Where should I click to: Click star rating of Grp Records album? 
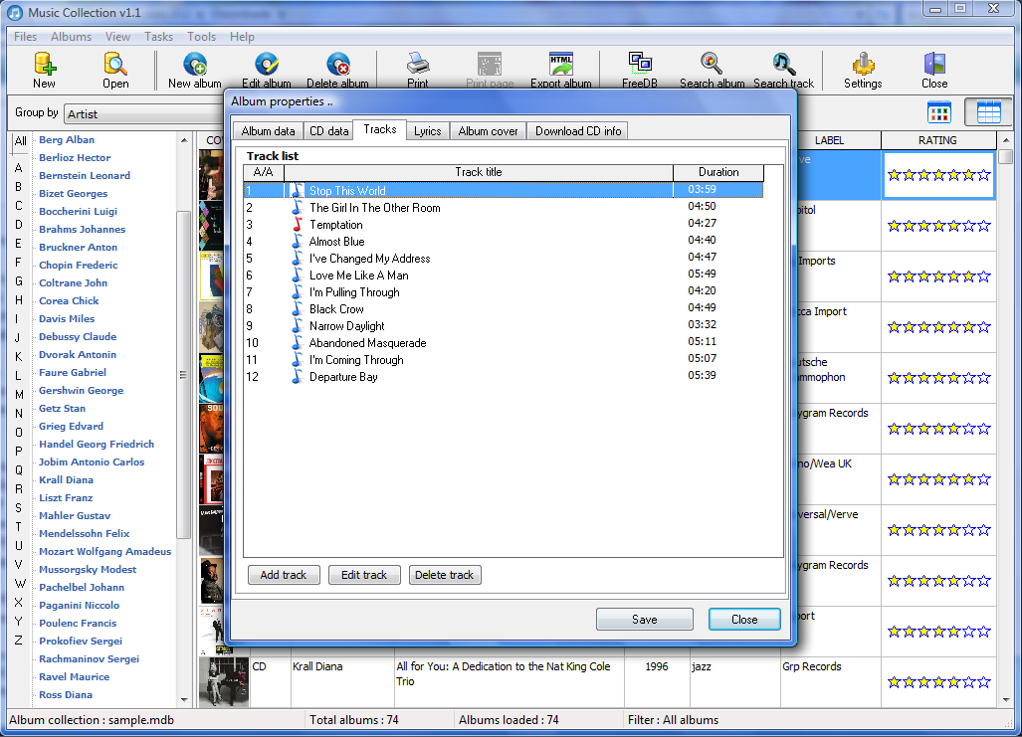[x=938, y=682]
